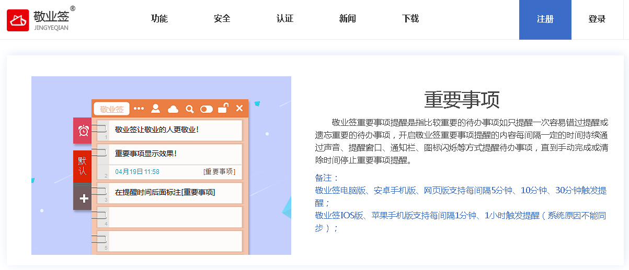Click the empty note row number 4
The image size is (629, 270).
(x=170, y=217)
